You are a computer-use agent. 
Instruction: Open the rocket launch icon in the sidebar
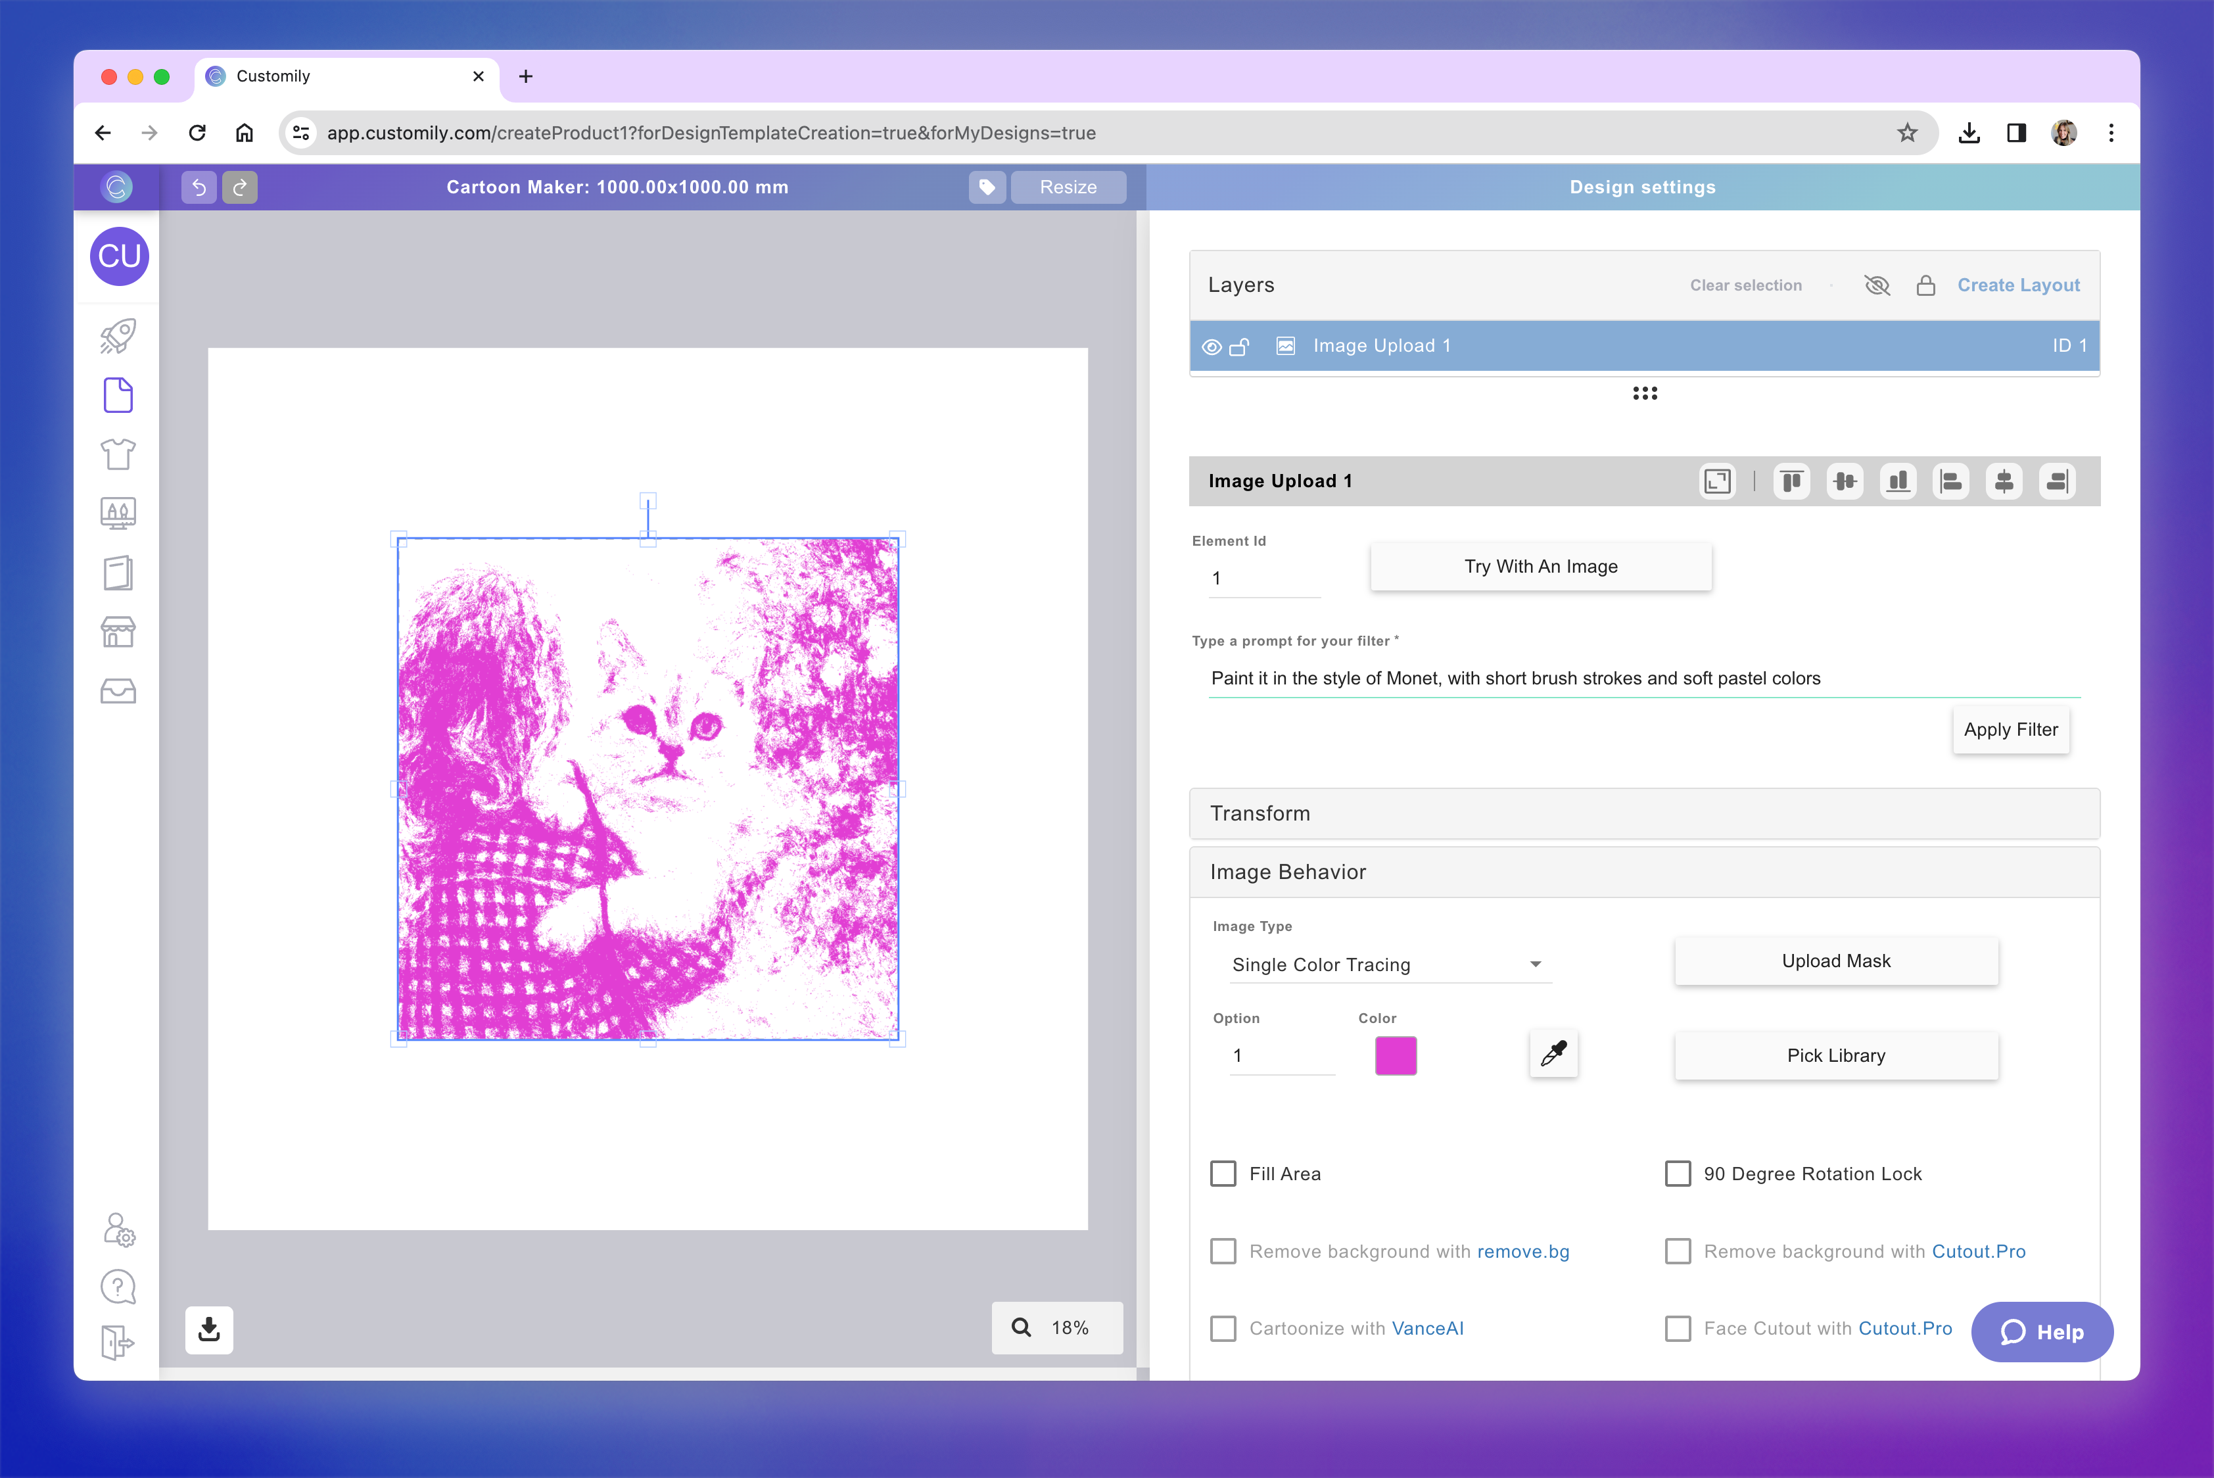118,335
